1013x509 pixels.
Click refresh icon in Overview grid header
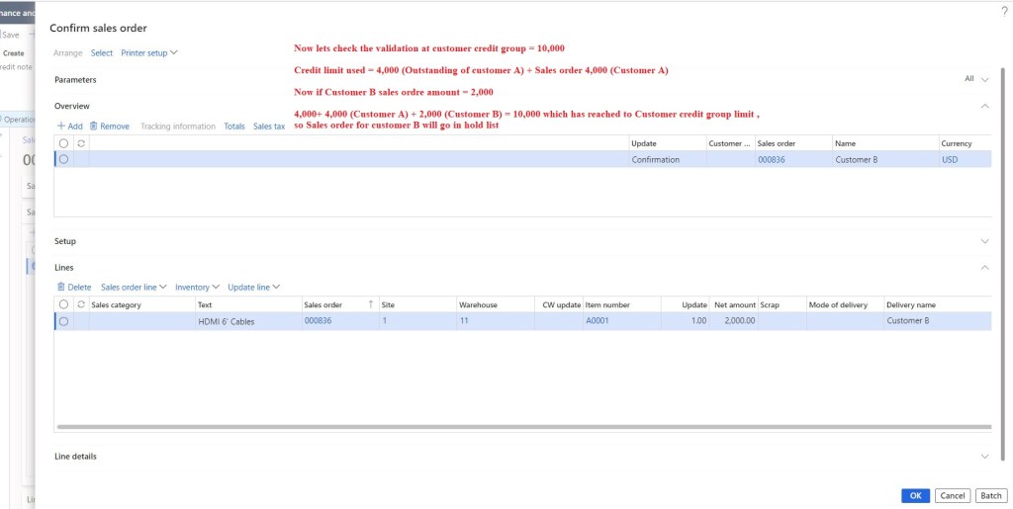[x=80, y=143]
